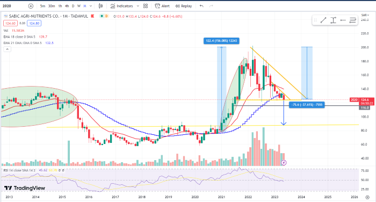Click the lightning bolt event icon

coord(284,163)
